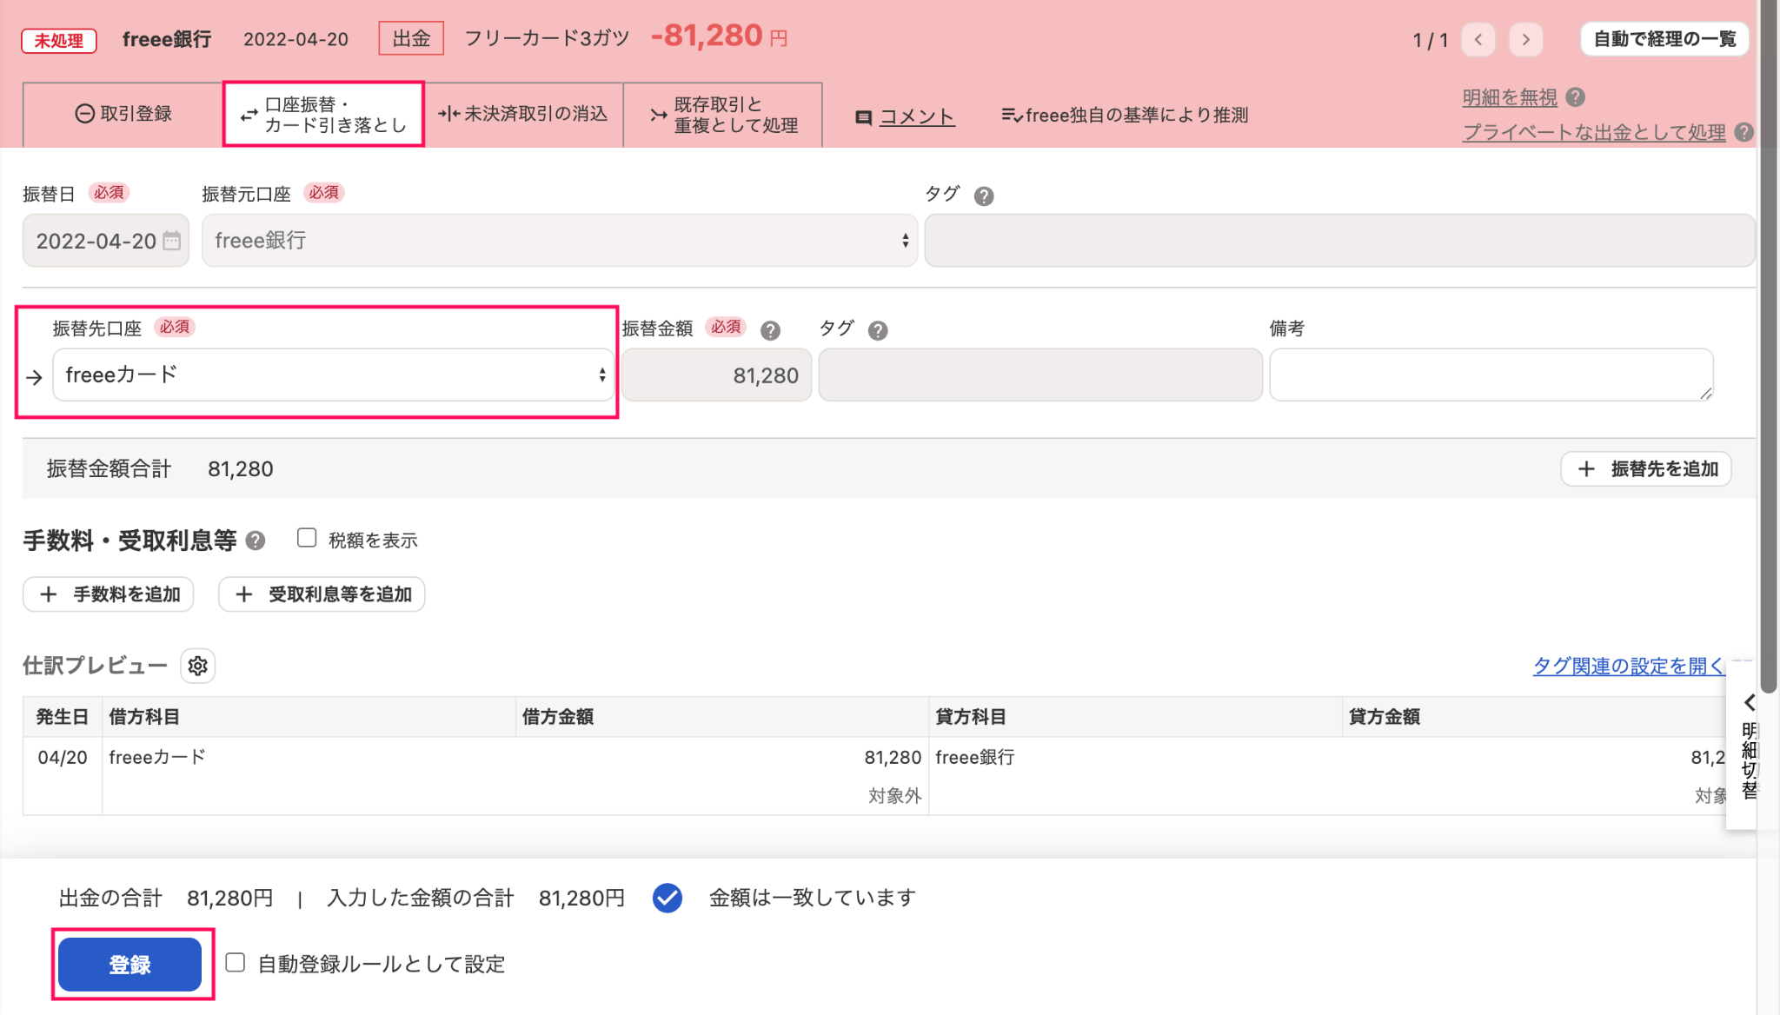Viewport: 1780px width, 1015px height.
Task: Open help icon beside 振替金額 label
Action: (x=770, y=330)
